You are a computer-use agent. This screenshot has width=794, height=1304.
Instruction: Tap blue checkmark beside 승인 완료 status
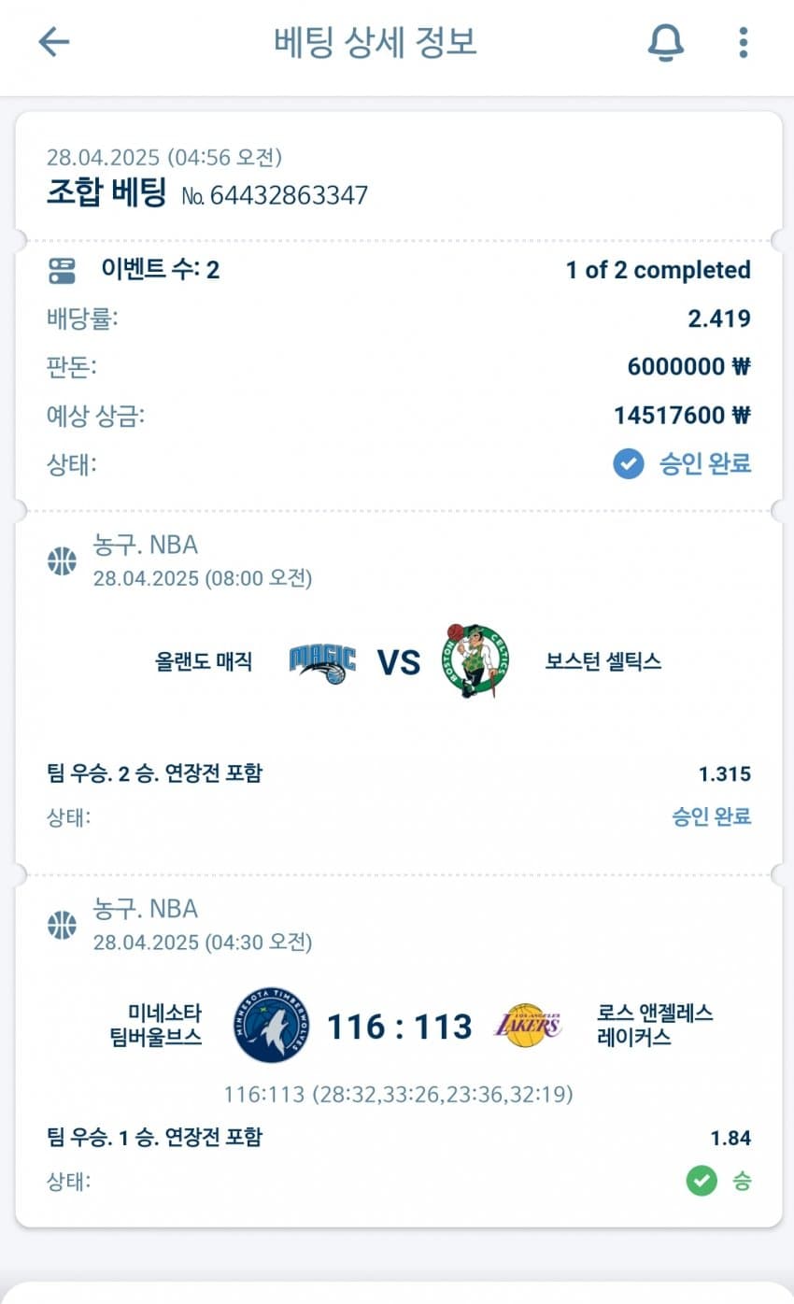click(629, 463)
